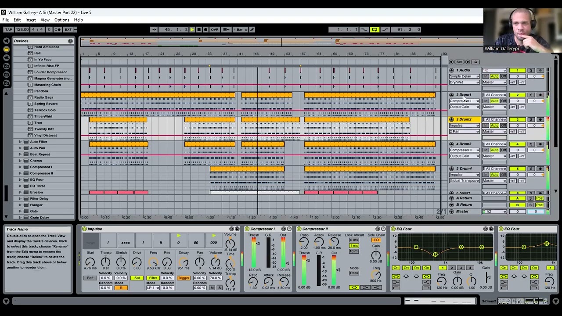Toggle the EXT sync switch
Image resolution: width=562 pixels, height=316 pixels.
click(x=68, y=29)
